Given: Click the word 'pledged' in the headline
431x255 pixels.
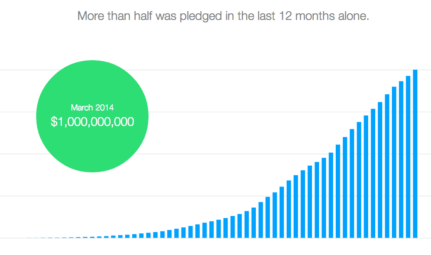Looking at the screenshot, I should tap(201, 17).
